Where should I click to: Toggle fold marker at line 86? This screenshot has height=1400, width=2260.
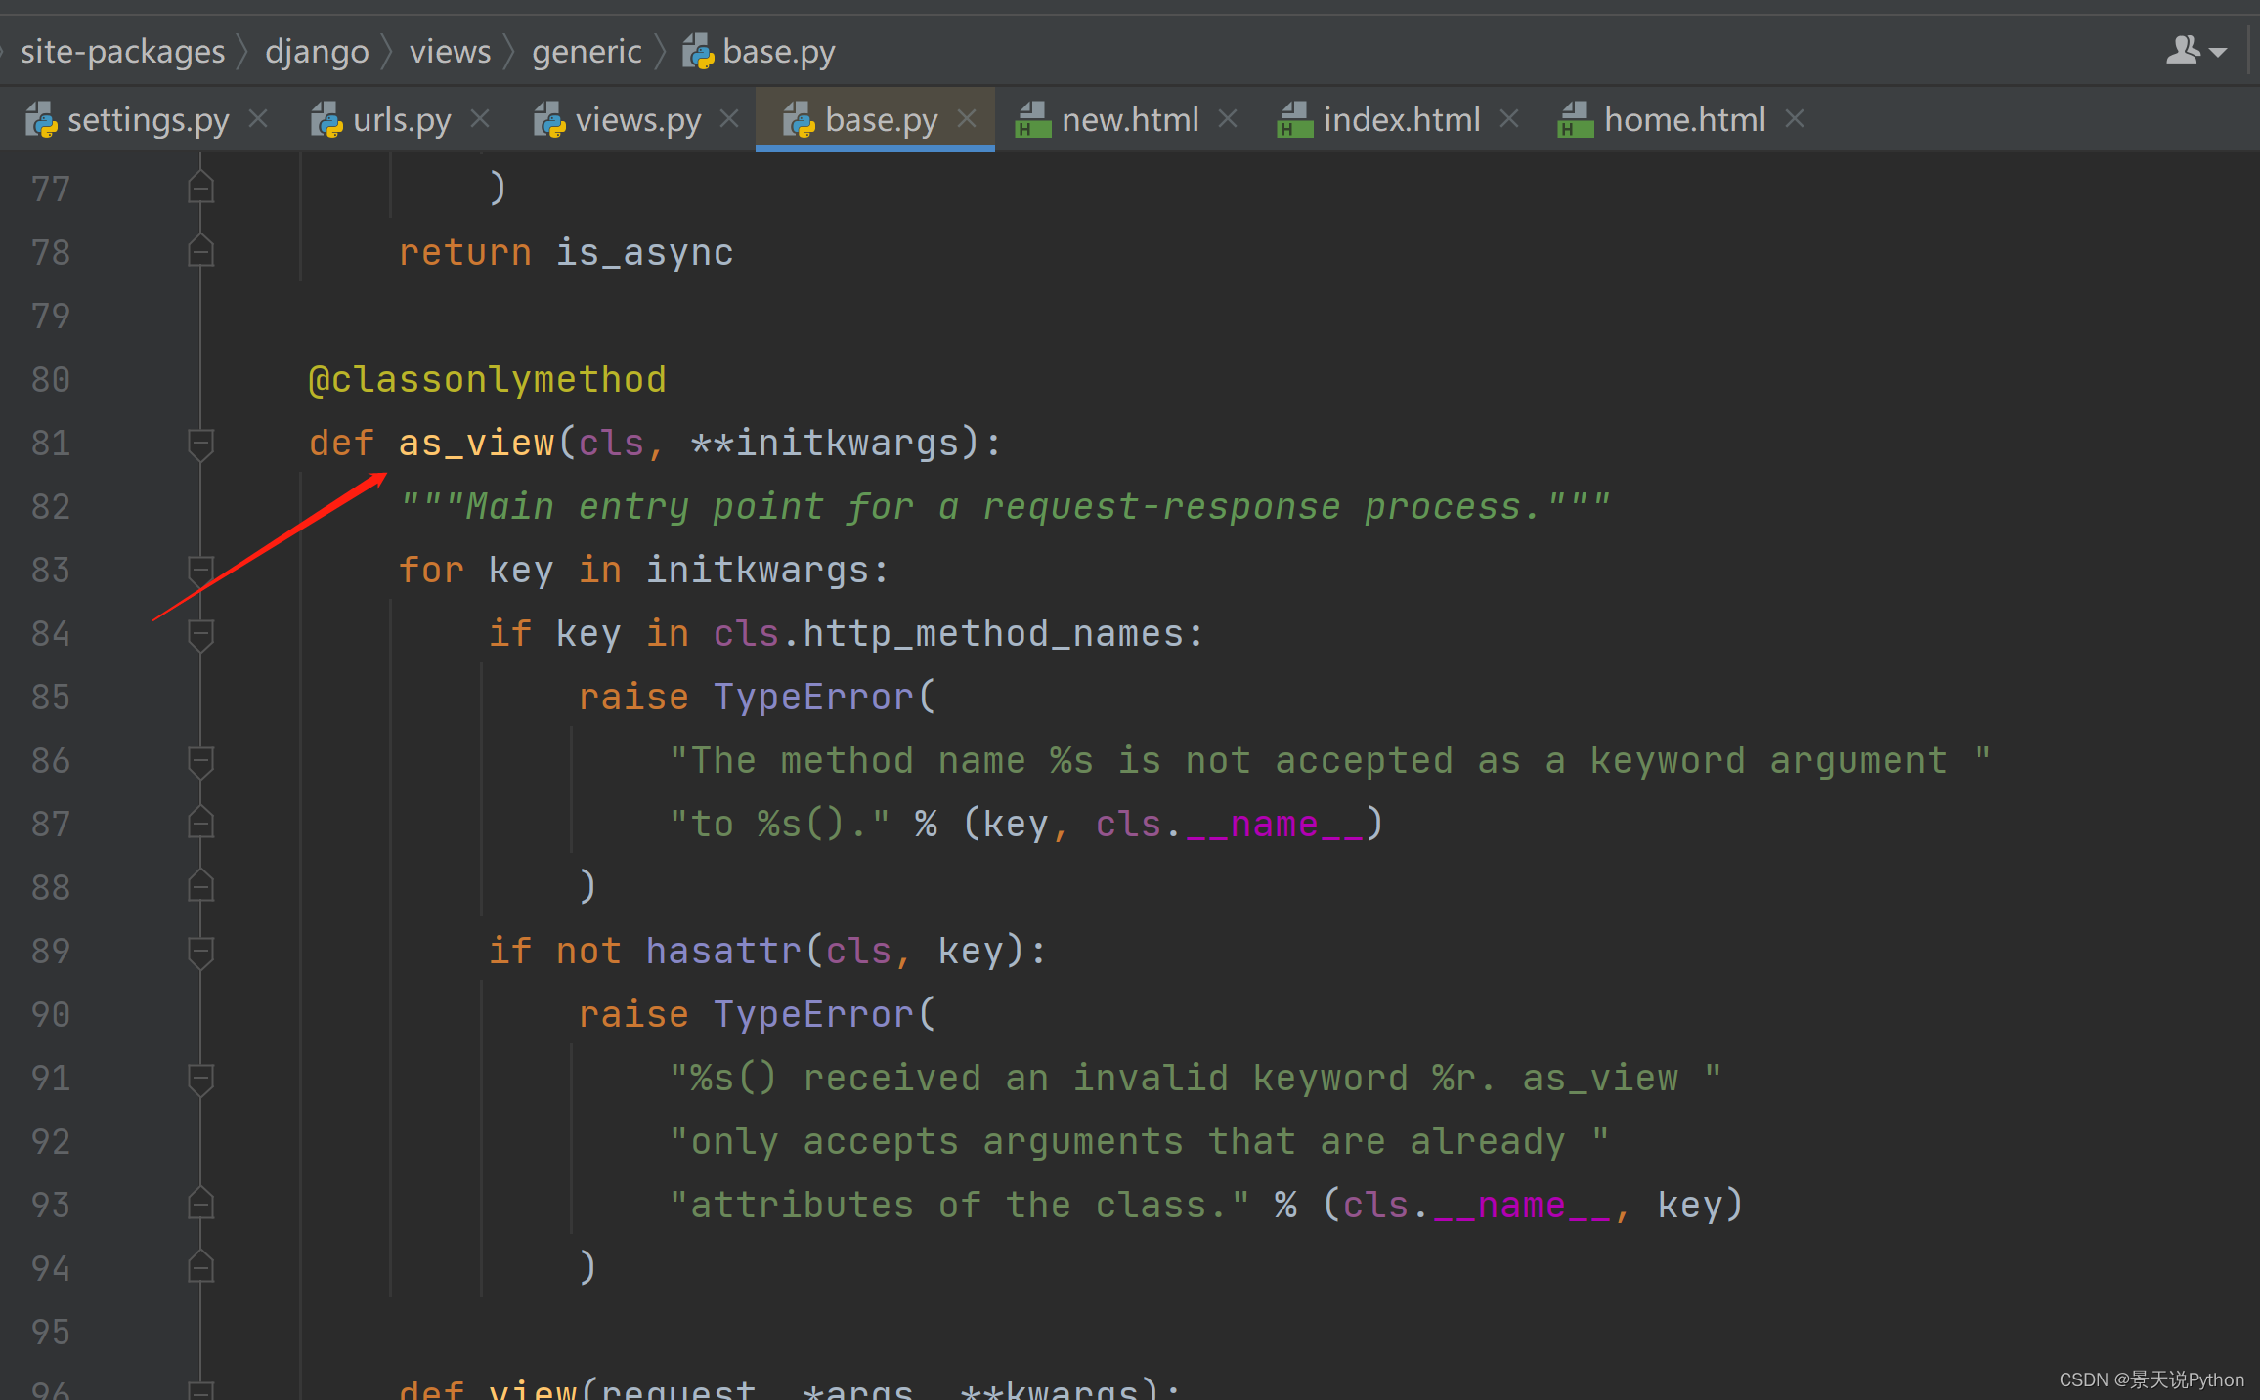(201, 761)
